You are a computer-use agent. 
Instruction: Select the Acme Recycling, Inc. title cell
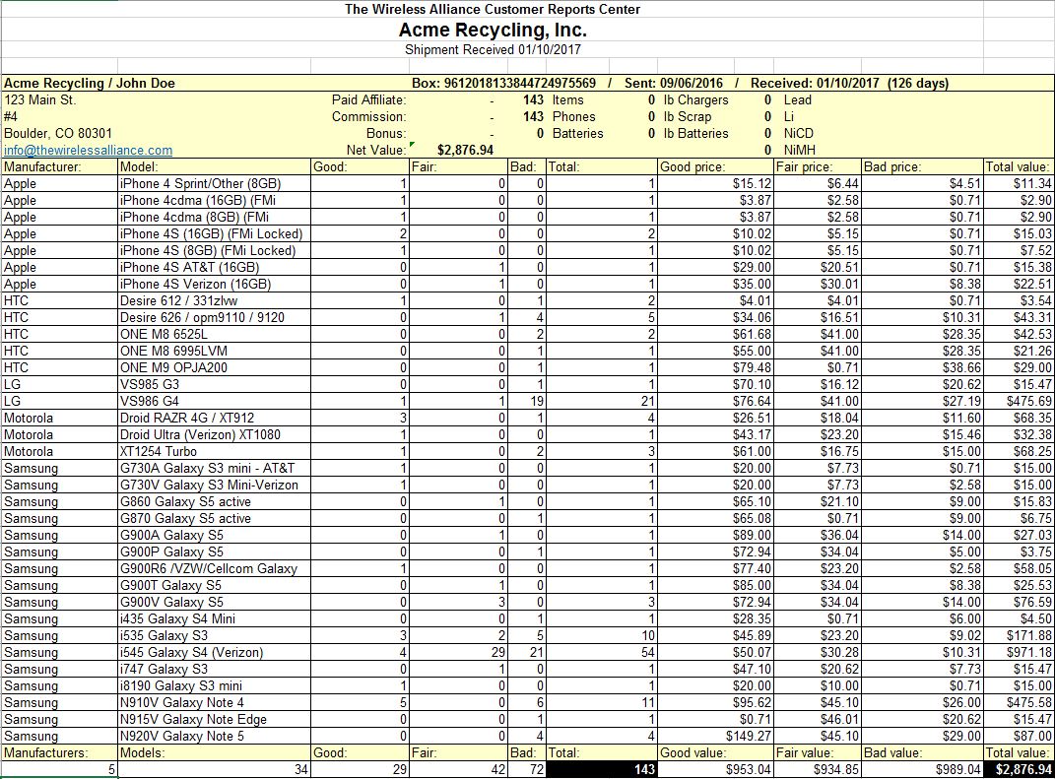(493, 31)
